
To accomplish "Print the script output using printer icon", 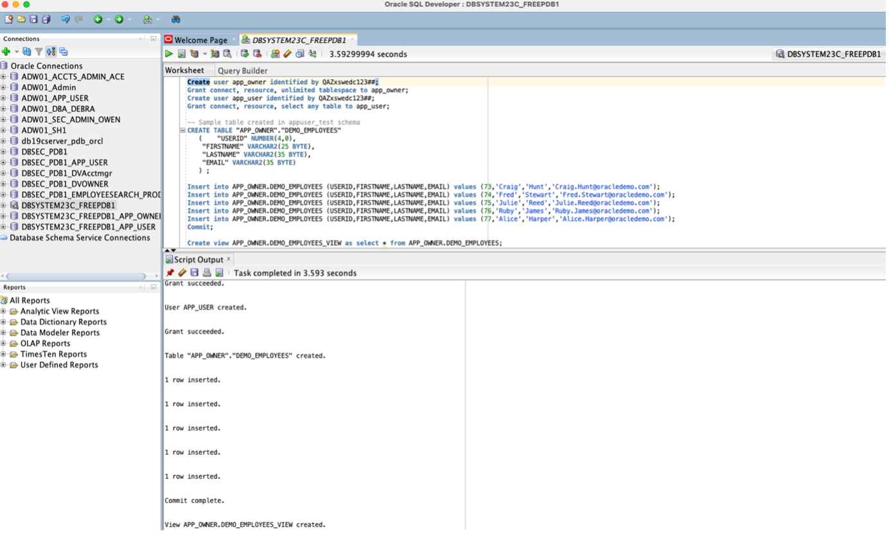I will click(207, 273).
